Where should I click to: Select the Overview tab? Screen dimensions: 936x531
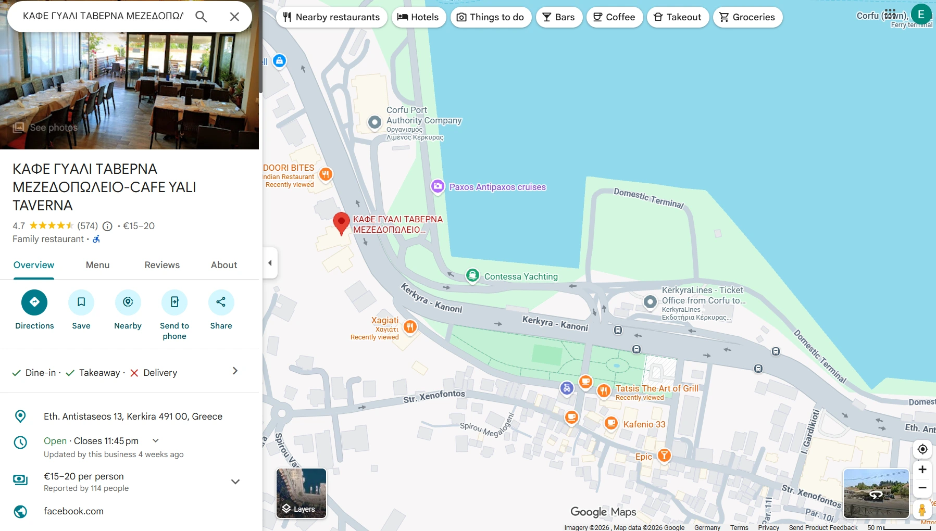click(34, 265)
